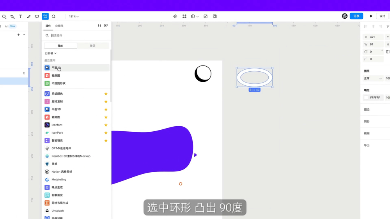This screenshot has height=219, width=390.
Task: Toggle the plugins resource button
Action: (x=45, y=16)
